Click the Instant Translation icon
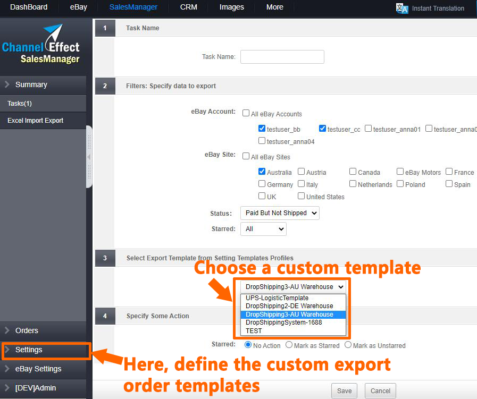This screenshot has width=477, height=399. click(402, 9)
